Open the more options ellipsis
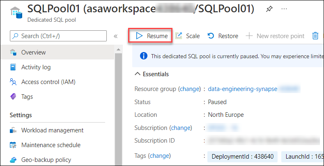This screenshot has width=324, height=166. coord(284,9)
